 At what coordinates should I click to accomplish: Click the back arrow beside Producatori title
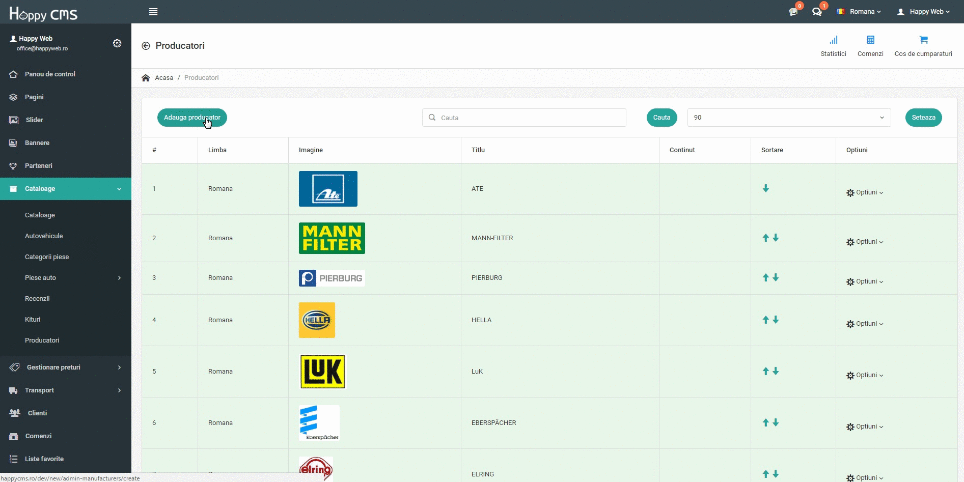(146, 46)
